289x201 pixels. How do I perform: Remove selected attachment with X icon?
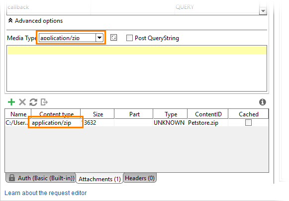pyautogui.click(x=22, y=102)
